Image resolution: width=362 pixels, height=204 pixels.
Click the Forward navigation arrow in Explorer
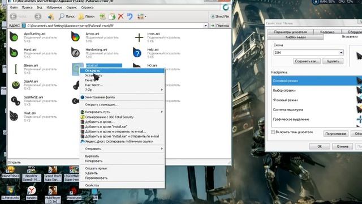(x=38, y=16)
